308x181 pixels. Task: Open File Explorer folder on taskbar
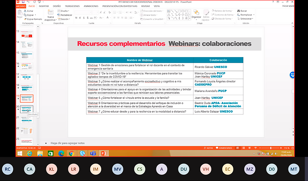(40, 153)
